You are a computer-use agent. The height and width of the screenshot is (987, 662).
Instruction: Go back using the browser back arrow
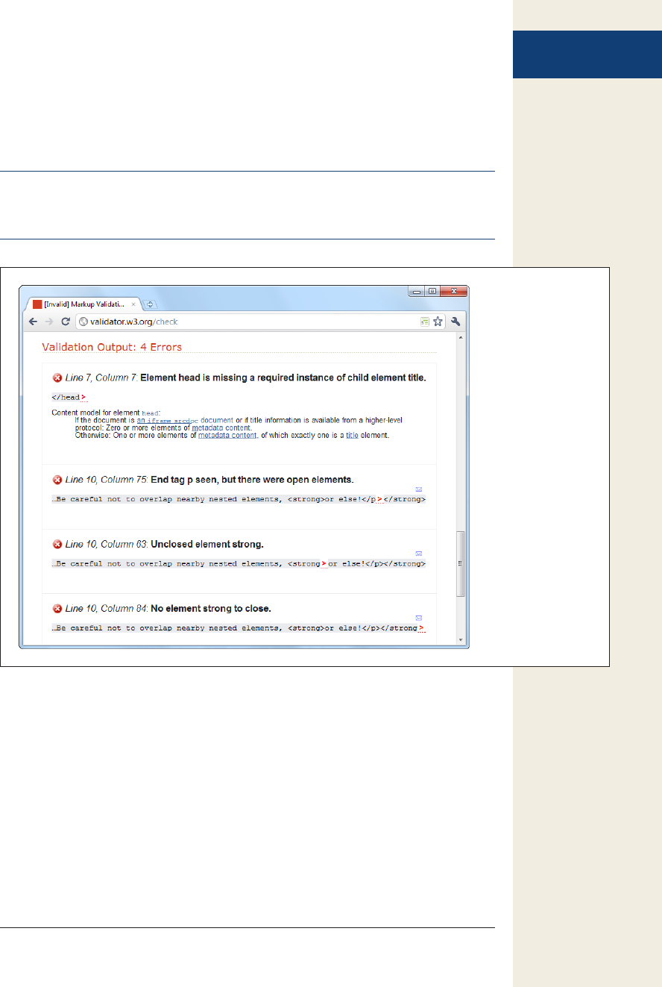coord(33,322)
